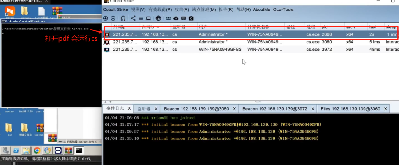The width and height of the screenshot is (399, 165).
Task: Open the Cobalt Strike menu
Action: click(x=116, y=10)
